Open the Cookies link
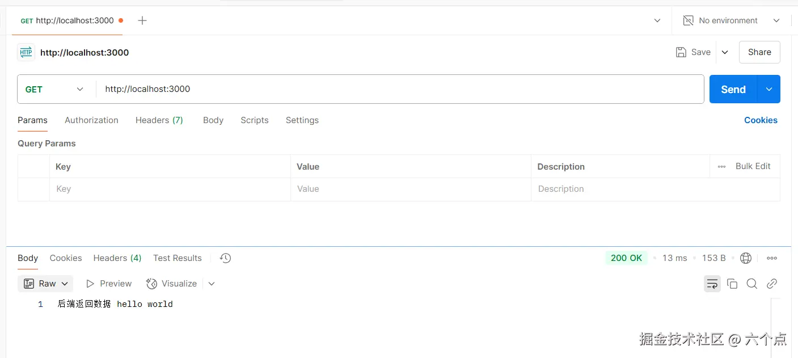This screenshot has height=358, width=798. point(761,120)
